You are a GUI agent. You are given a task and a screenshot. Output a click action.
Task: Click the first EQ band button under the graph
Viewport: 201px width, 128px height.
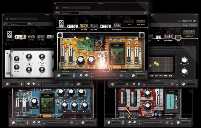coord(151,76)
